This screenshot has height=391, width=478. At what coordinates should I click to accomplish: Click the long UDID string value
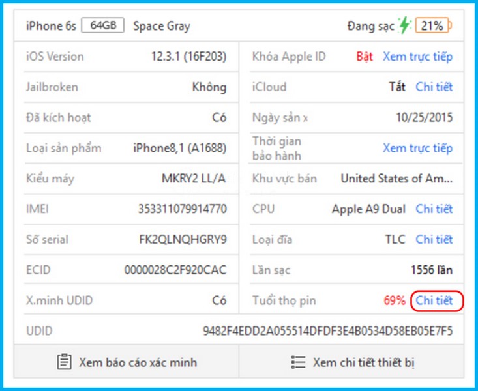(327, 331)
